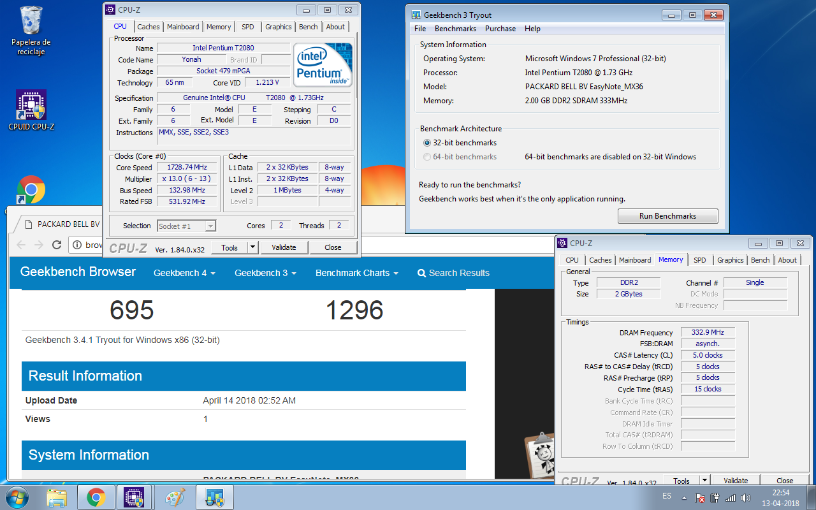Image resolution: width=816 pixels, height=510 pixels.
Task: Click the power plug tray icon
Action: click(x=715, y=498)
